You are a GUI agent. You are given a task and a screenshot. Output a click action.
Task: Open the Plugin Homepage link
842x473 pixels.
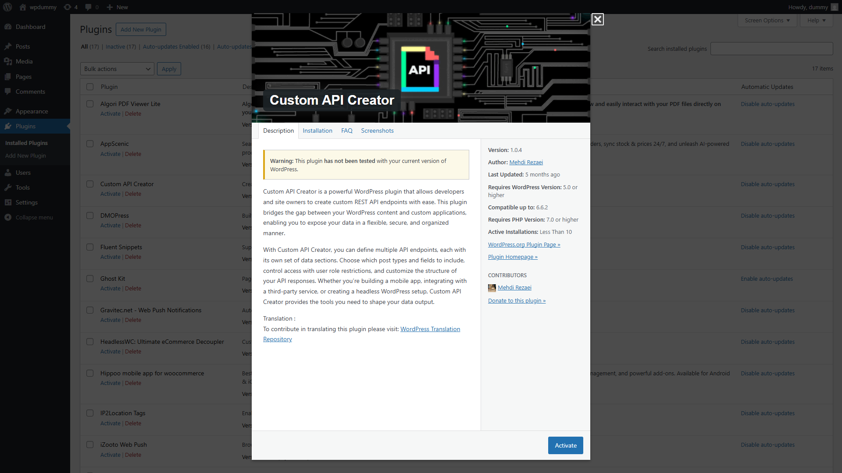pyautogui.click(x=513, y=257)
